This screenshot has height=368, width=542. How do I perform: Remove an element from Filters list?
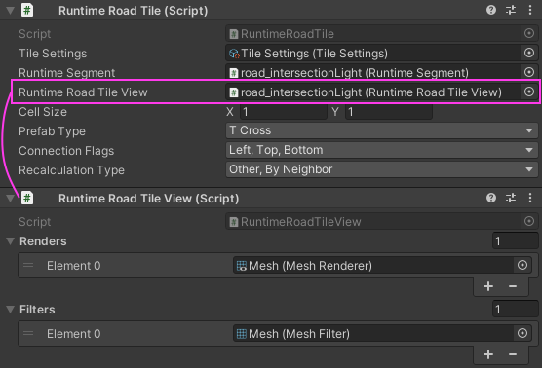click(x=513, y=354)
